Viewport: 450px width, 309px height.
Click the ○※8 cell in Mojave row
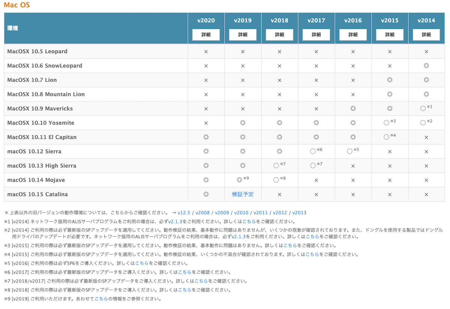coord(279,179)
